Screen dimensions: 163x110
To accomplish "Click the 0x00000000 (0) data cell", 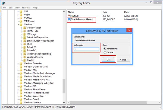I will [x=131, y=19].
